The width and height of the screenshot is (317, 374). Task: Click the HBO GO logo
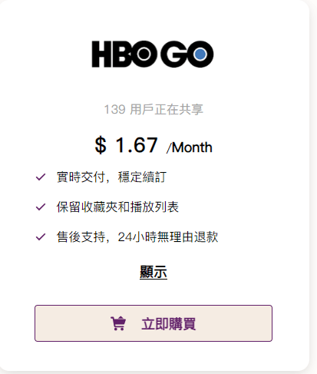click(153, 54)
